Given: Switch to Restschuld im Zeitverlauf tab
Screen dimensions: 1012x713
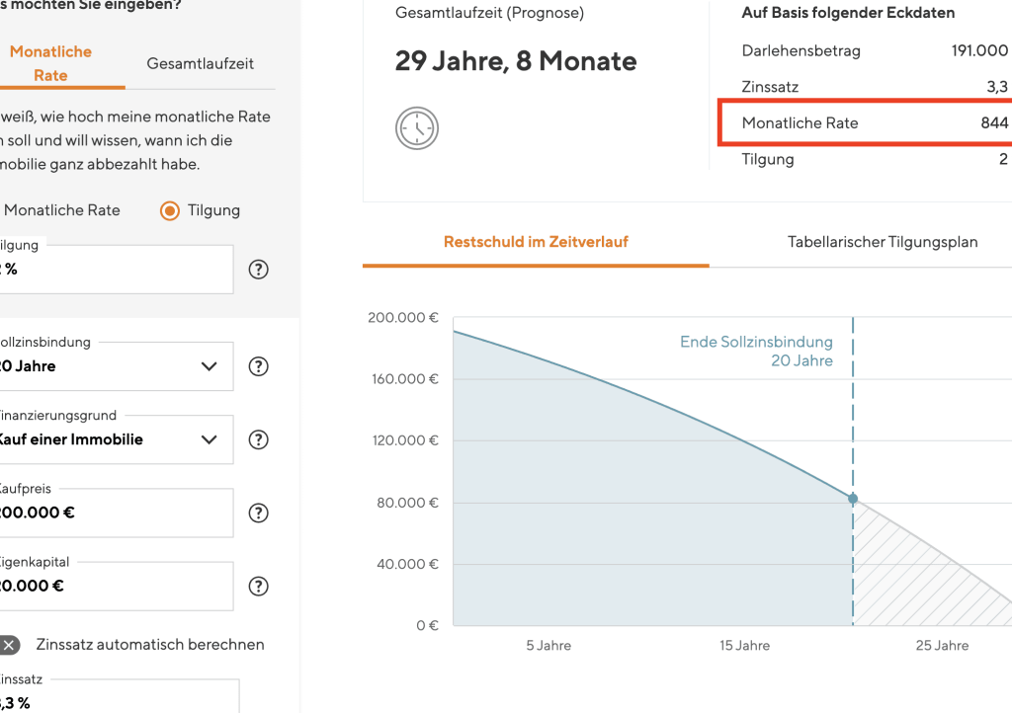Looking at the screenshot, I should coord(536,242).
